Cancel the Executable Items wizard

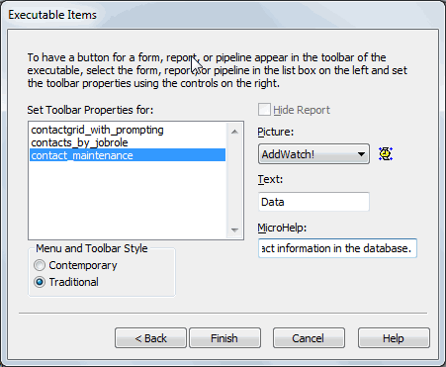click(x=309, y=338)
